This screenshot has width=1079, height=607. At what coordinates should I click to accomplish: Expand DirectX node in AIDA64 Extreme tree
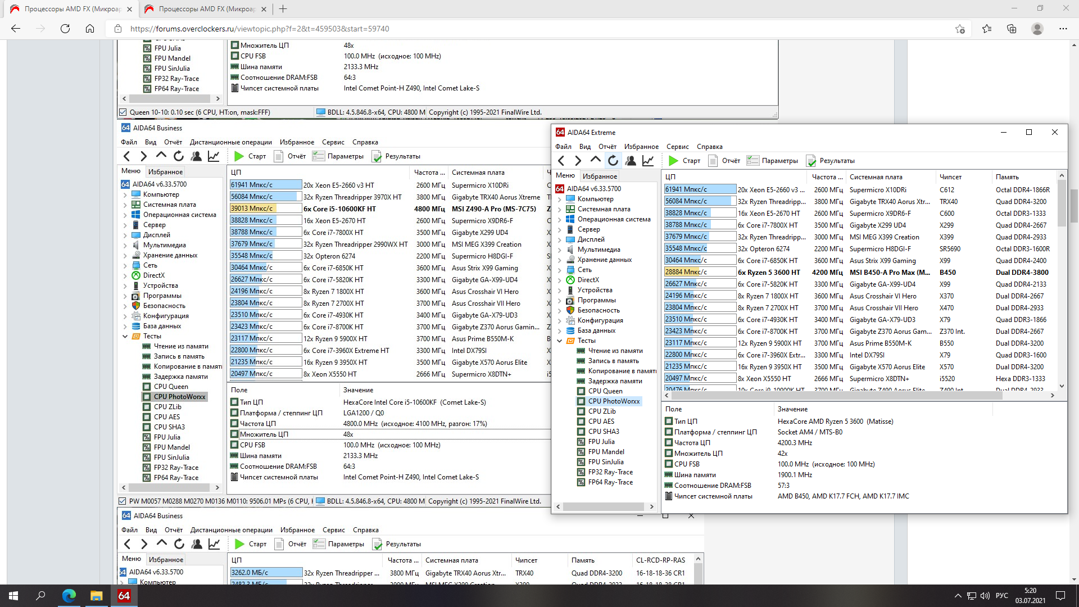[560, 280]
